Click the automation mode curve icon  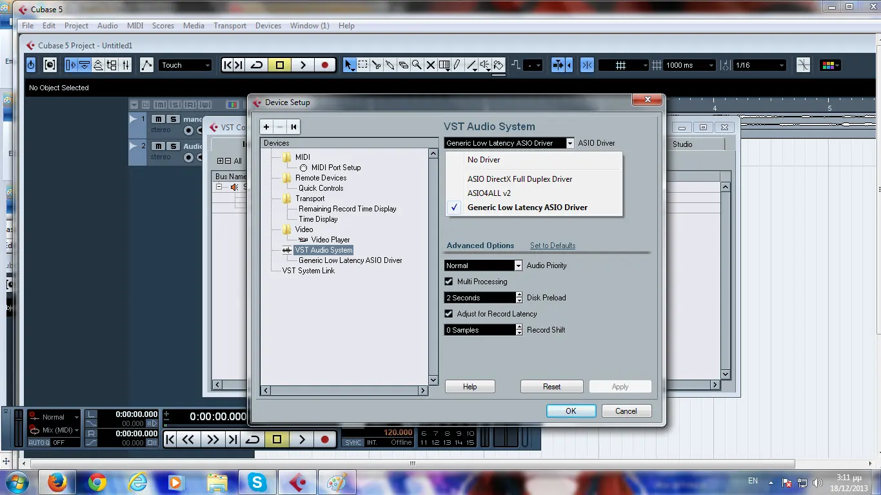pos(147,65)
